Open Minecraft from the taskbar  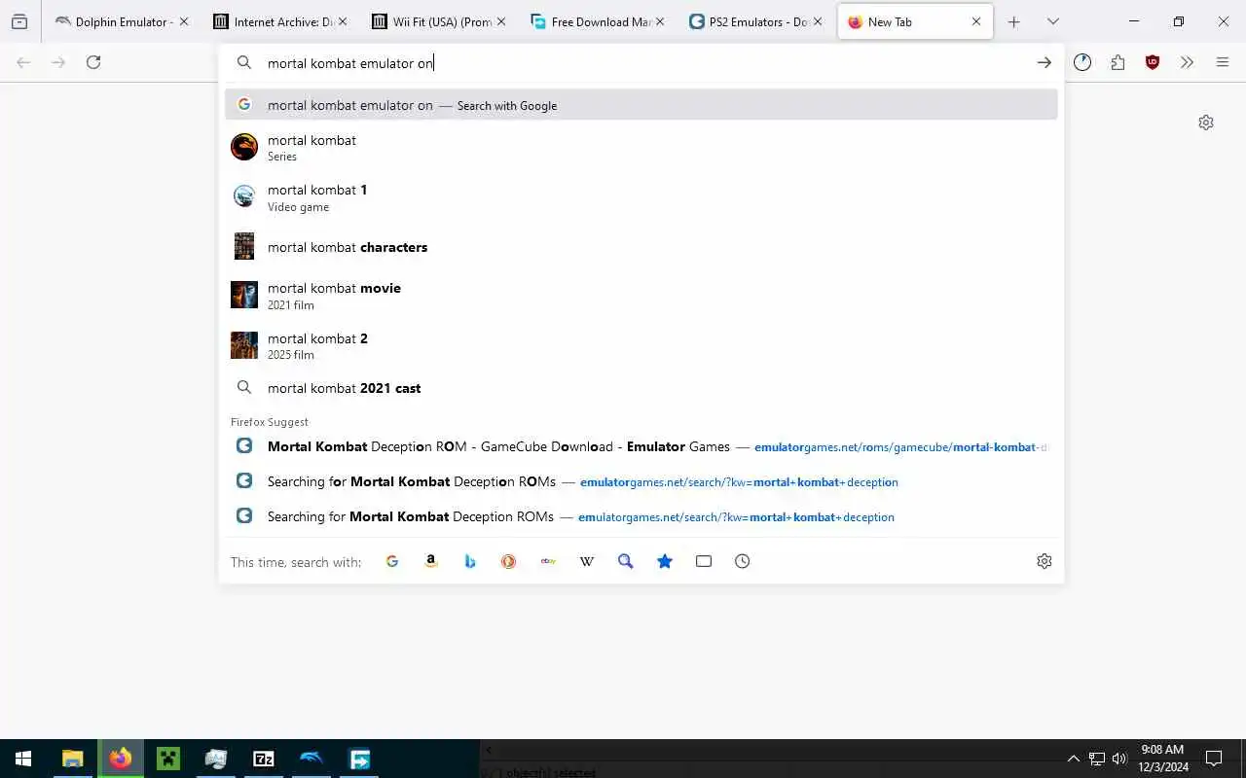click(x=168, y=759)
